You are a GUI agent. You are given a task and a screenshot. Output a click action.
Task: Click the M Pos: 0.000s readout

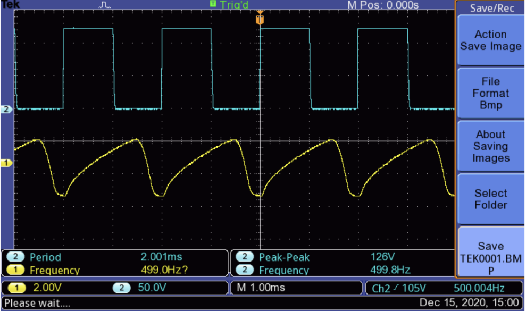pyautogui.click(x=383, y=5)
